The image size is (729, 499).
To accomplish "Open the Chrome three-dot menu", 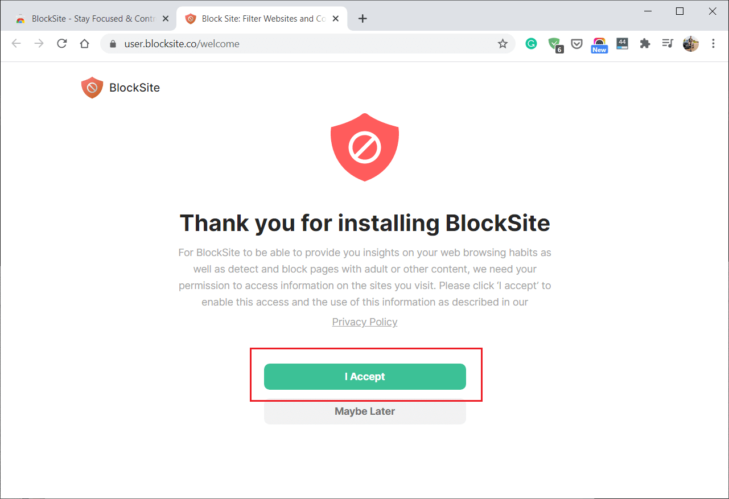I will pos(713,43).
